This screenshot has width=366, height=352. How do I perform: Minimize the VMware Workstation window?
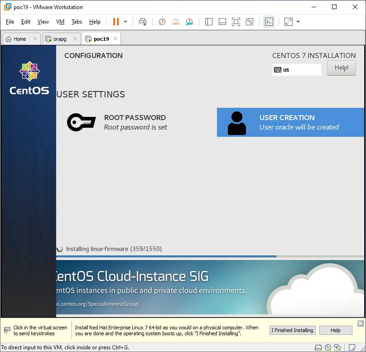(x=314, y=7)
